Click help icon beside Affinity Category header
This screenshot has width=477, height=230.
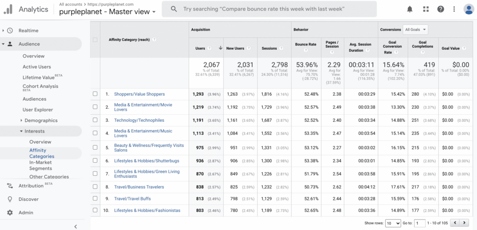tap(154, 39)
